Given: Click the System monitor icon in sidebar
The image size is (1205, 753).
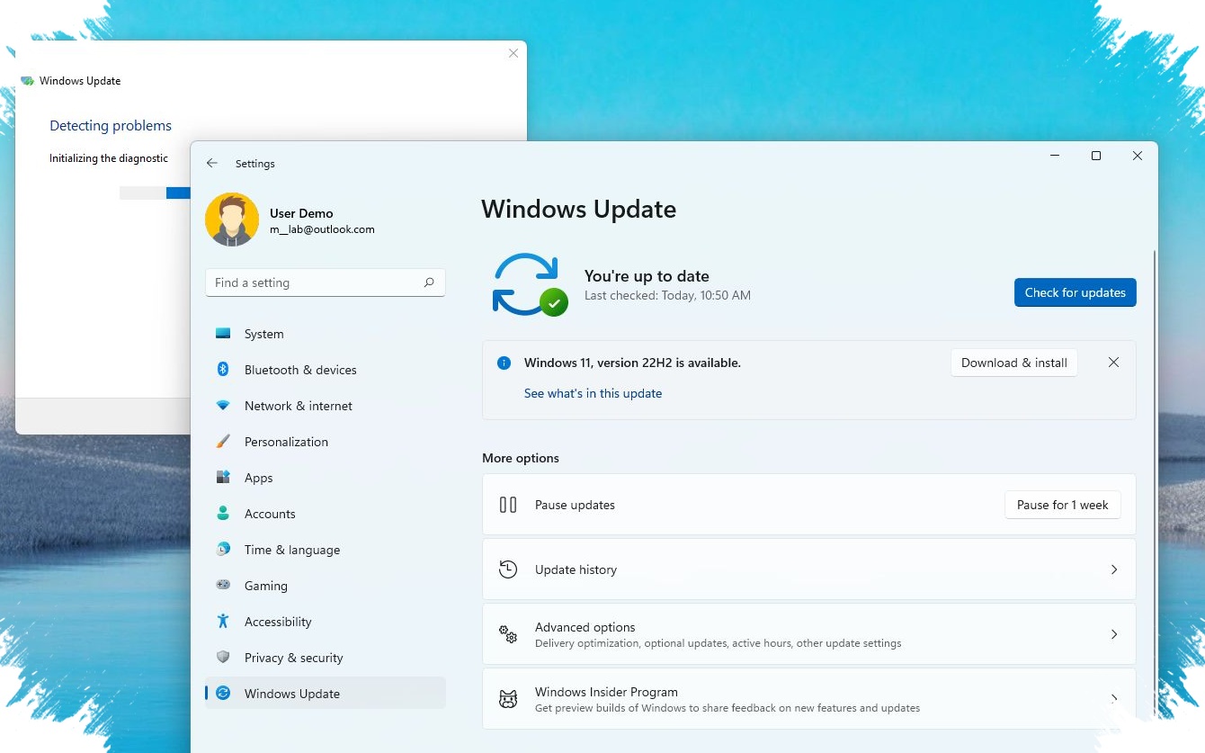Looking at the screenshot, I should coord(223,333).
